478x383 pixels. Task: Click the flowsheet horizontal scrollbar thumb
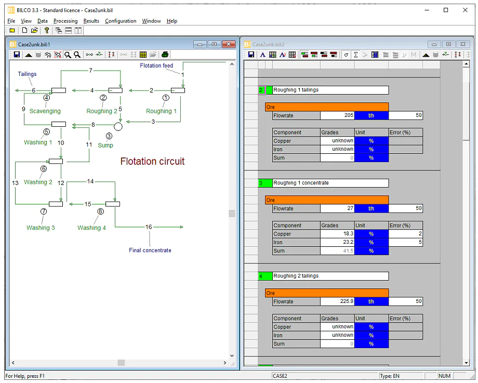pyautogui.click(x=122, y=363)
